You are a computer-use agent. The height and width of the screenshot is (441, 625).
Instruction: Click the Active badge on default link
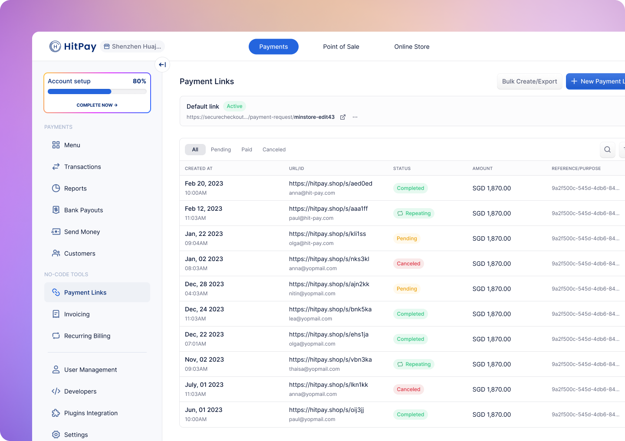tap(234, 106)
